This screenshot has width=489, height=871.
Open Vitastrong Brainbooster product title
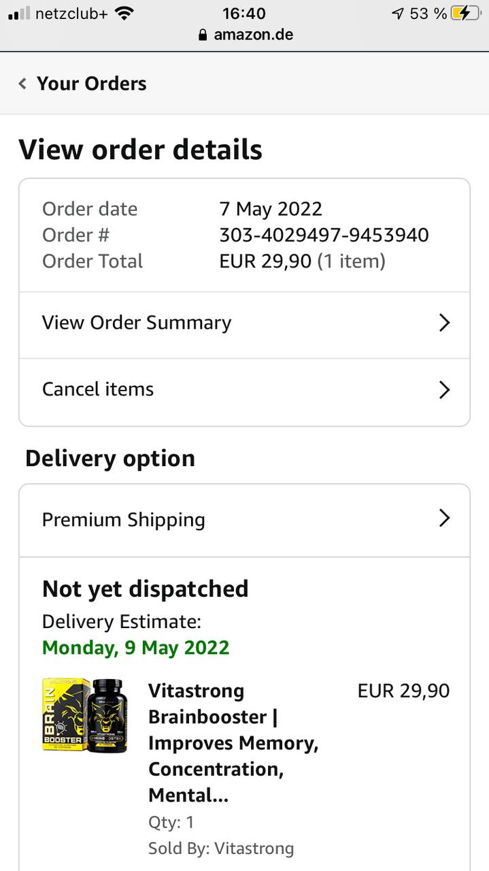coord(233,742)
